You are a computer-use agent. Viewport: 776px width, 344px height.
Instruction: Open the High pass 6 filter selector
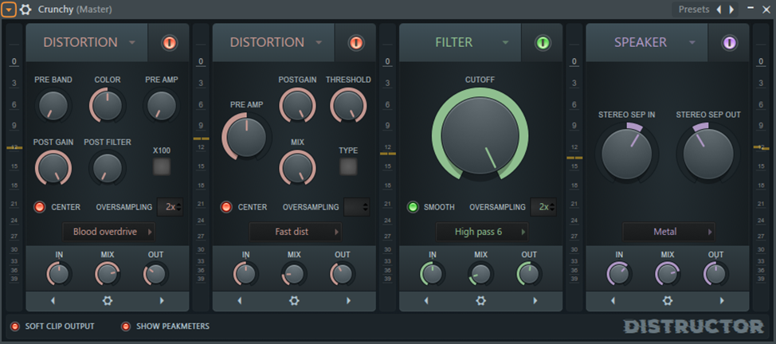tap(482, 232)
